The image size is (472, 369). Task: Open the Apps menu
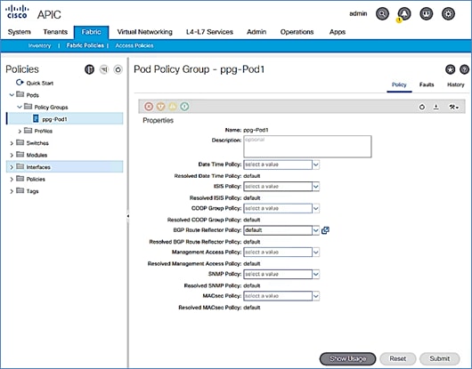point(338,32)
